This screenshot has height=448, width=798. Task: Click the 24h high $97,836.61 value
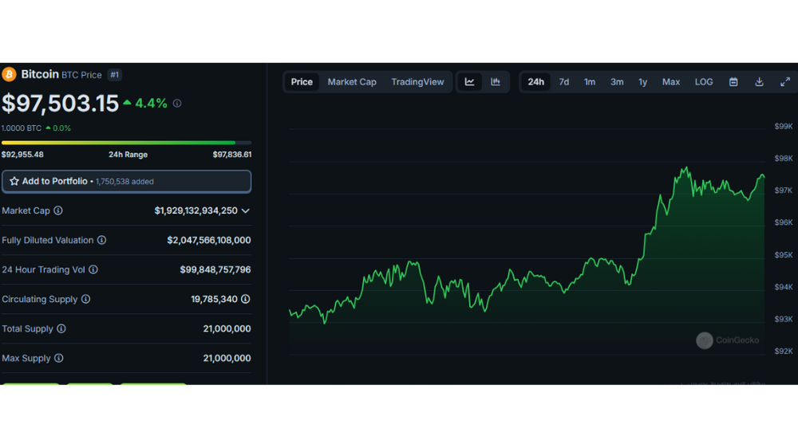coord(232,155)
